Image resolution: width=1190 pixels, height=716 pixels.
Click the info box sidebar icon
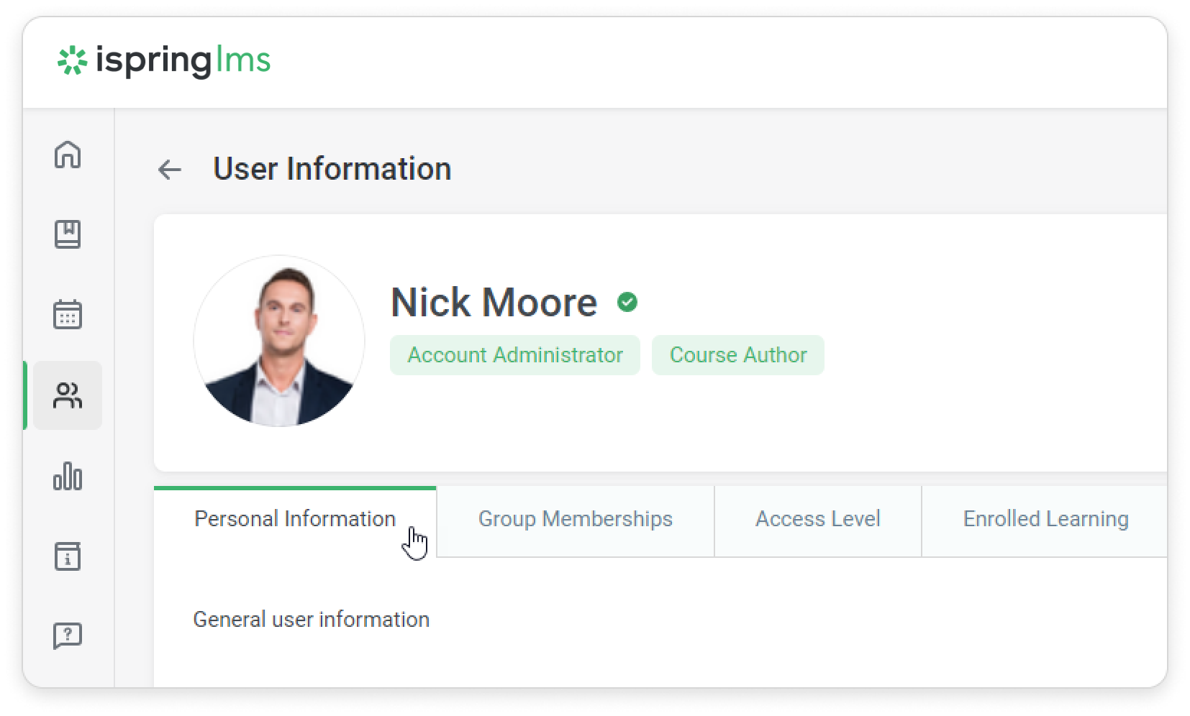(68, 556)
